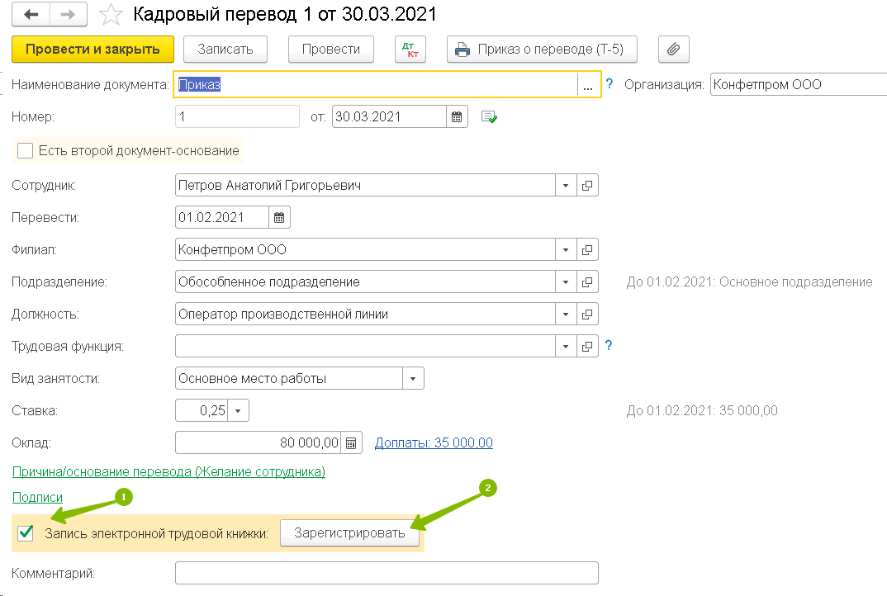Click the Зарегистрировать button

(349, 533)
